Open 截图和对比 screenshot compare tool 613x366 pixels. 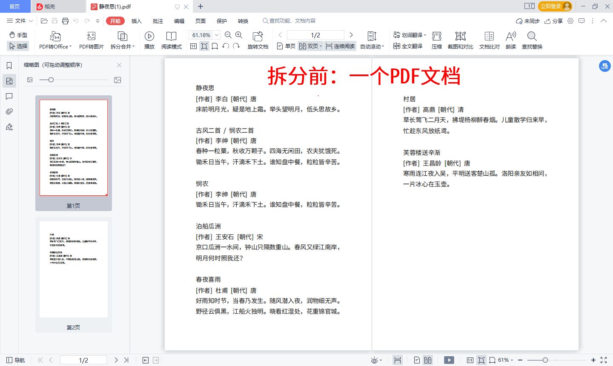click(x=461, y=41)
